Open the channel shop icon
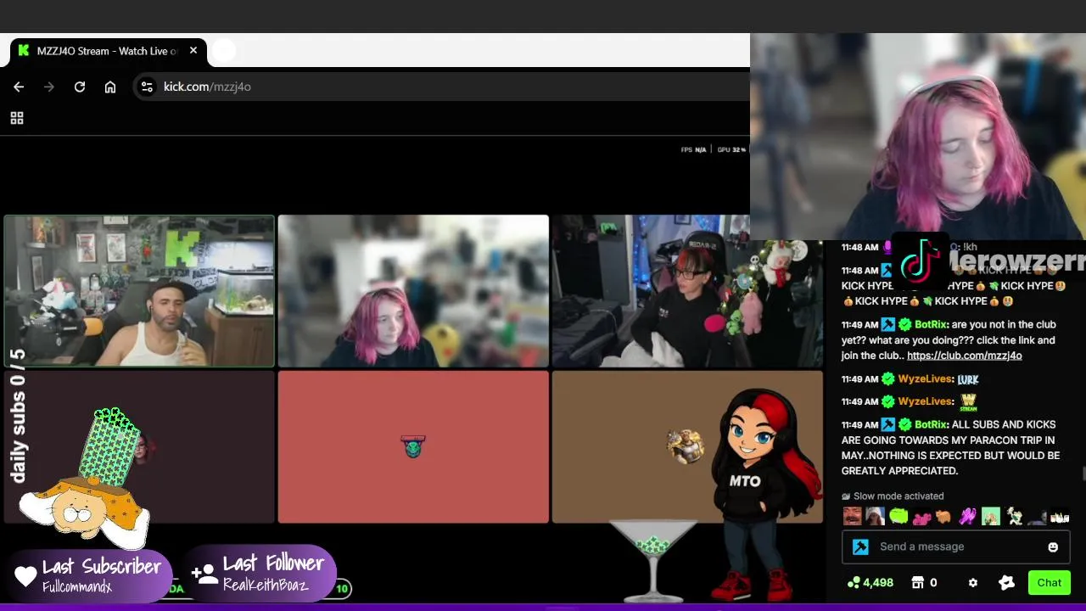 (917, 583)
